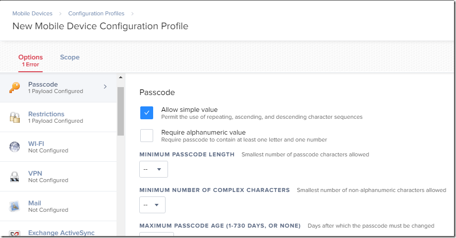The width and height of the screenshot is (456, 238).
Task: Click the Restrictions padlock icon
Action: pyautogui.click(x=14, y=117)
